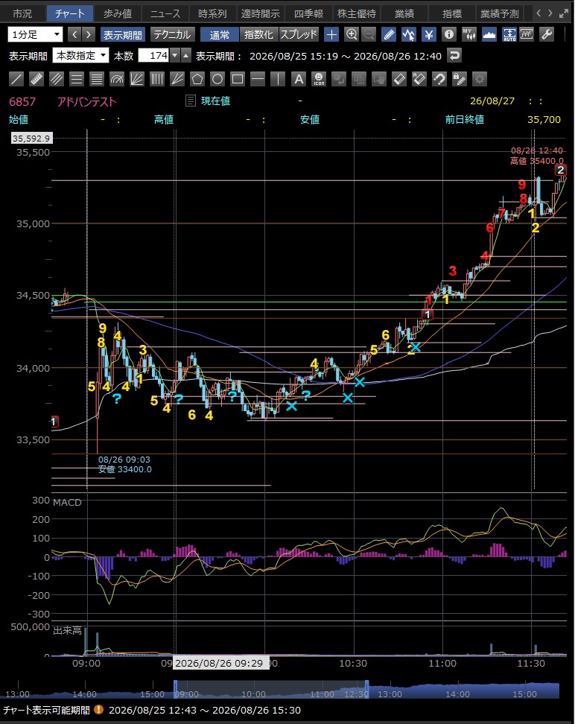Viewport: 575px width, 724px height.
Task: Switch to the 歩み値 tab
Action: (118, 13)
